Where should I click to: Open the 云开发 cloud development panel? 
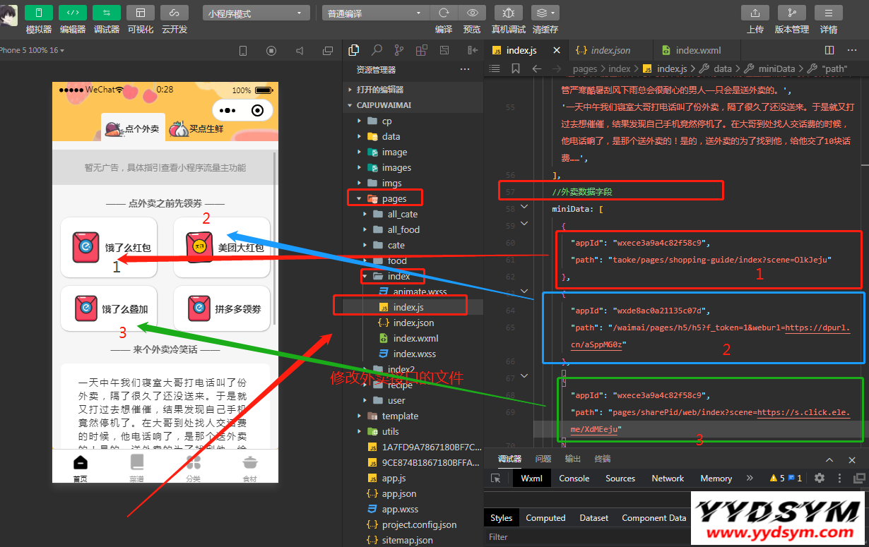(x=175, y=13)
